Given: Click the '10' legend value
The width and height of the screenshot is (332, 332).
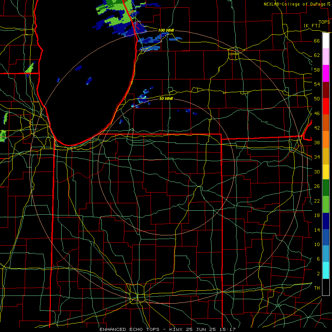Looking at the screenshot, I should 317,245.
